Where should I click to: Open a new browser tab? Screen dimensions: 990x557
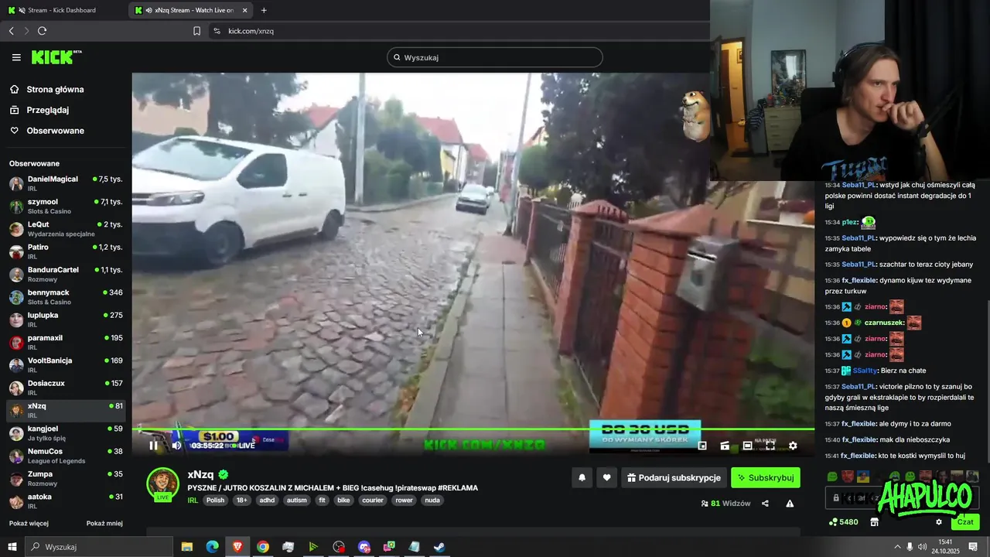(x=264, y=10)
